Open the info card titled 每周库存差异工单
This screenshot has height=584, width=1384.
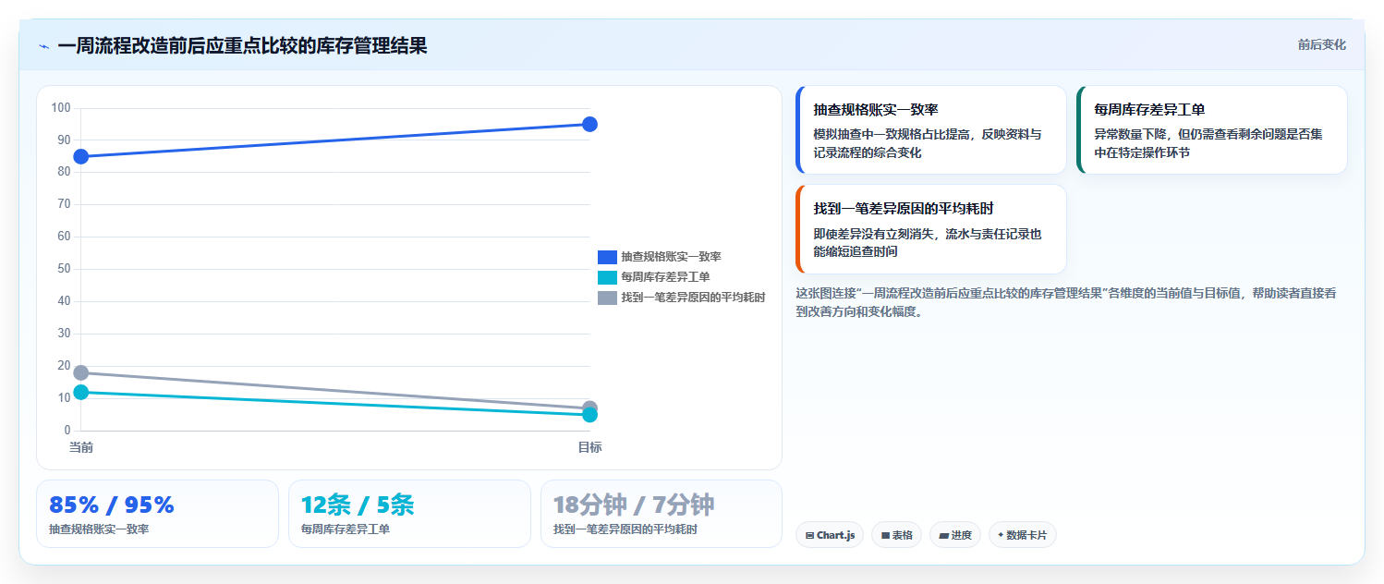point(1212,129)
